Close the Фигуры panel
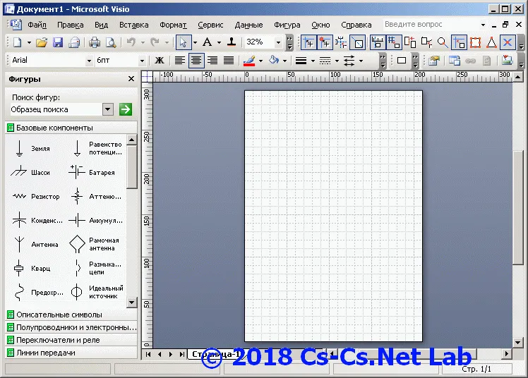This screenshot has height=378, width=528. click(x=131, y=79)
